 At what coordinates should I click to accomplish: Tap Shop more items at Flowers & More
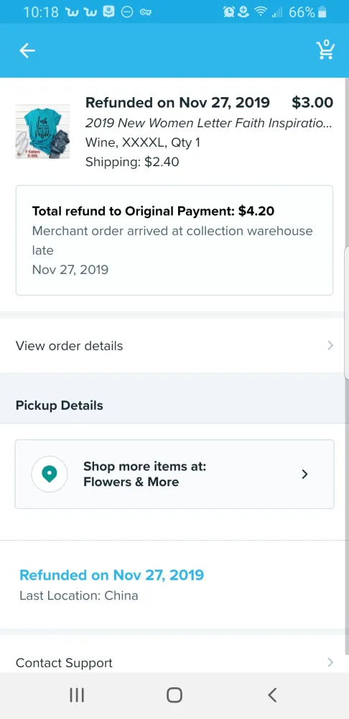[174, 474]
